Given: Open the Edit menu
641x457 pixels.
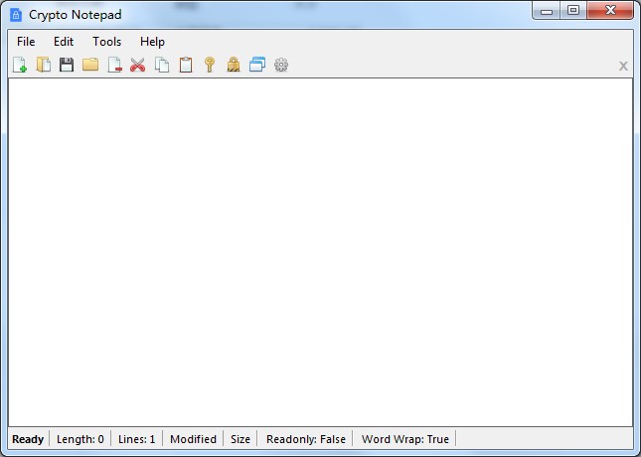Looking at the screenshot, I should (64, 42).
